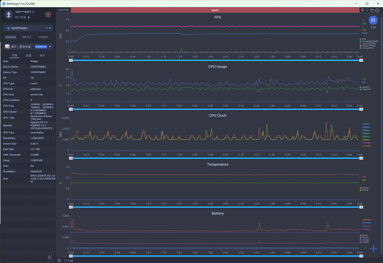The image size is (383, 263).
Task: Click the cloud upload icon
Action: click(x=377, y=10)
